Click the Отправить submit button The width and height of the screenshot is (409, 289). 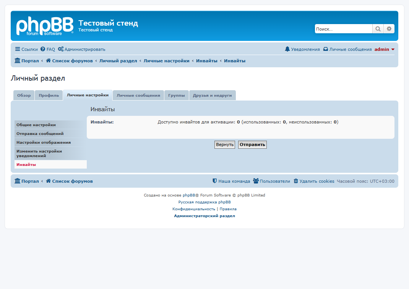252,145
